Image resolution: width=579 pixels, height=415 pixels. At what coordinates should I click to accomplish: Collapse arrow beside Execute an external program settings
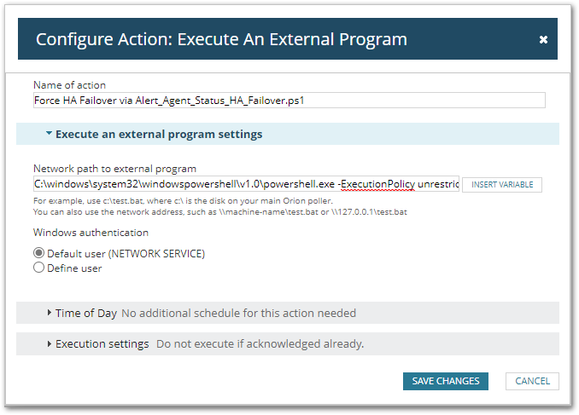(x=49, y=134)
